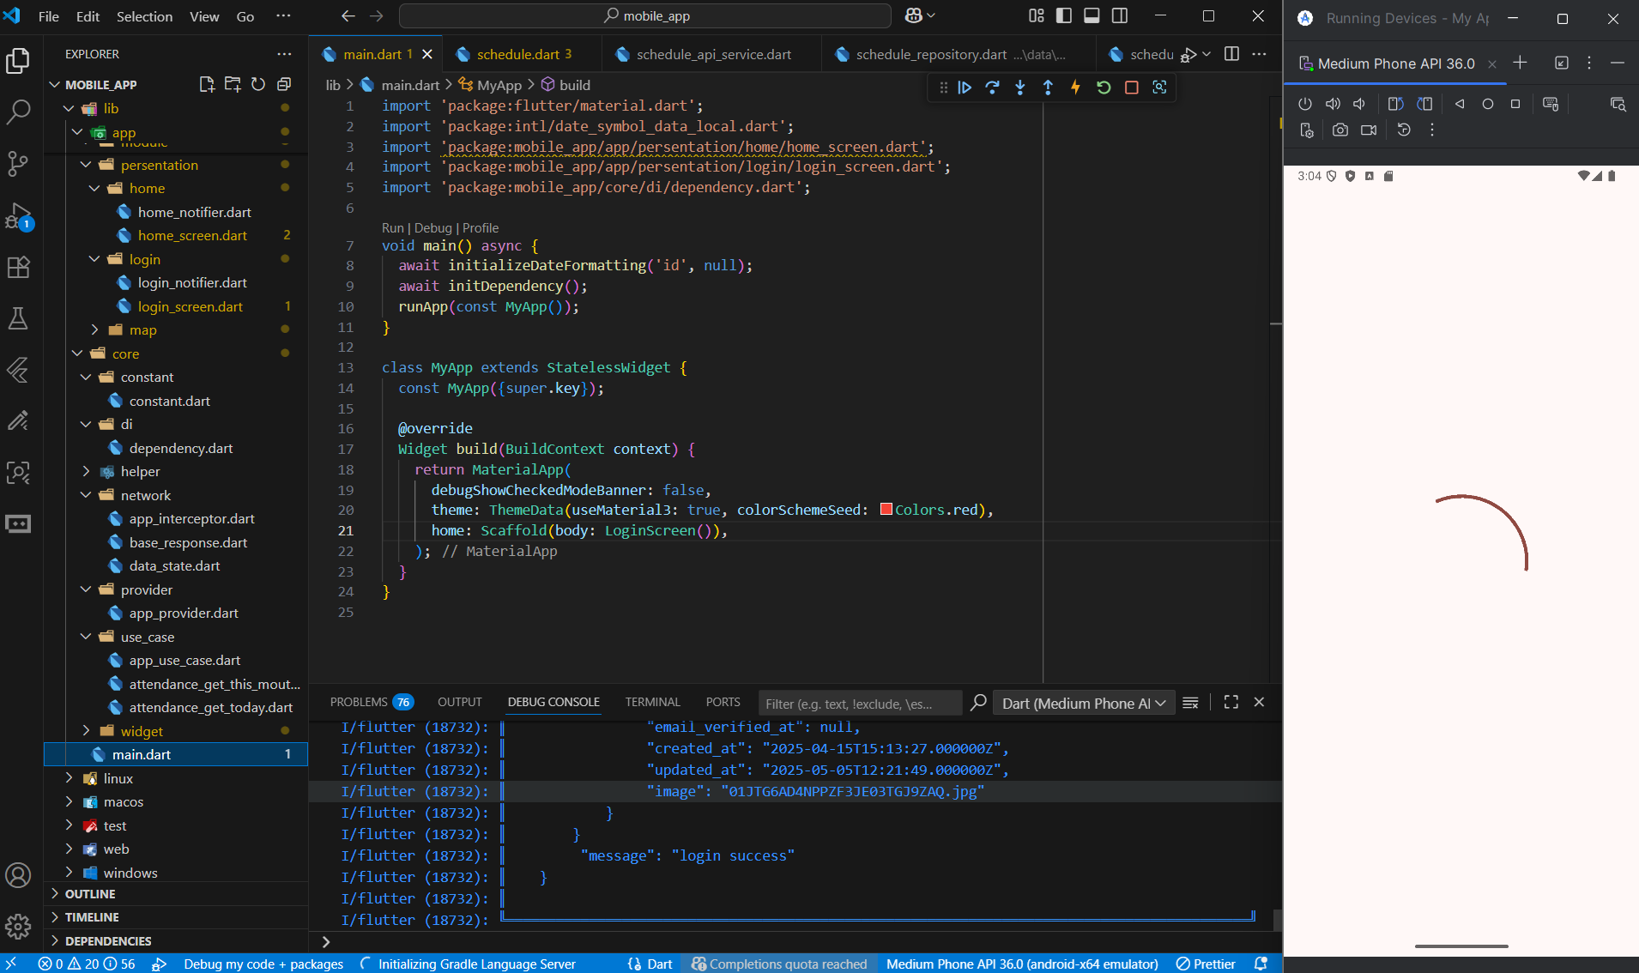This screenshot has height=973, width=1639.
Task: Maximize the debug console panel
Action: 1231,702
